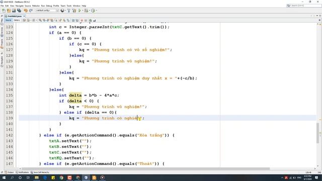Viewport: 322px width, 181px height.
Task: Open the Profile Project dropdown arrow
Action: tap(96, 11)
